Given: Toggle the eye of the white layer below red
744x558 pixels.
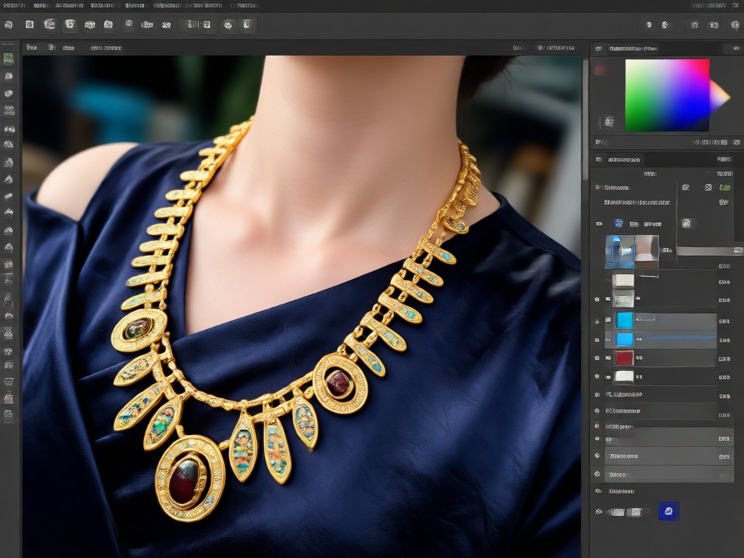Looking at the screenshot, I should [x=597, y=376].
